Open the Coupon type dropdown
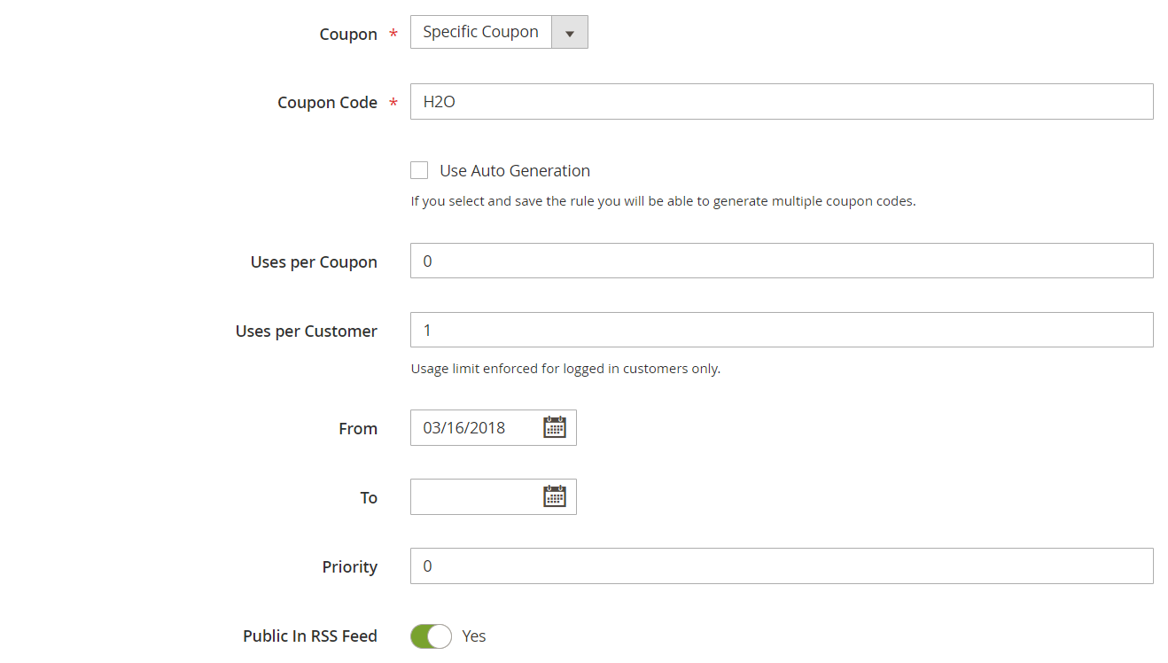The height and width of the screenshot is (663, 1168). 499,32
